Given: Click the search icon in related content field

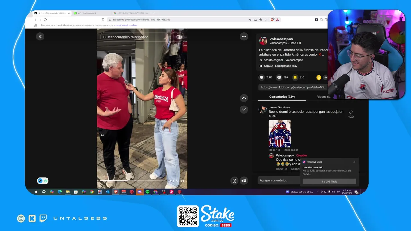Looking at the screenshot, I should [179, 37].
